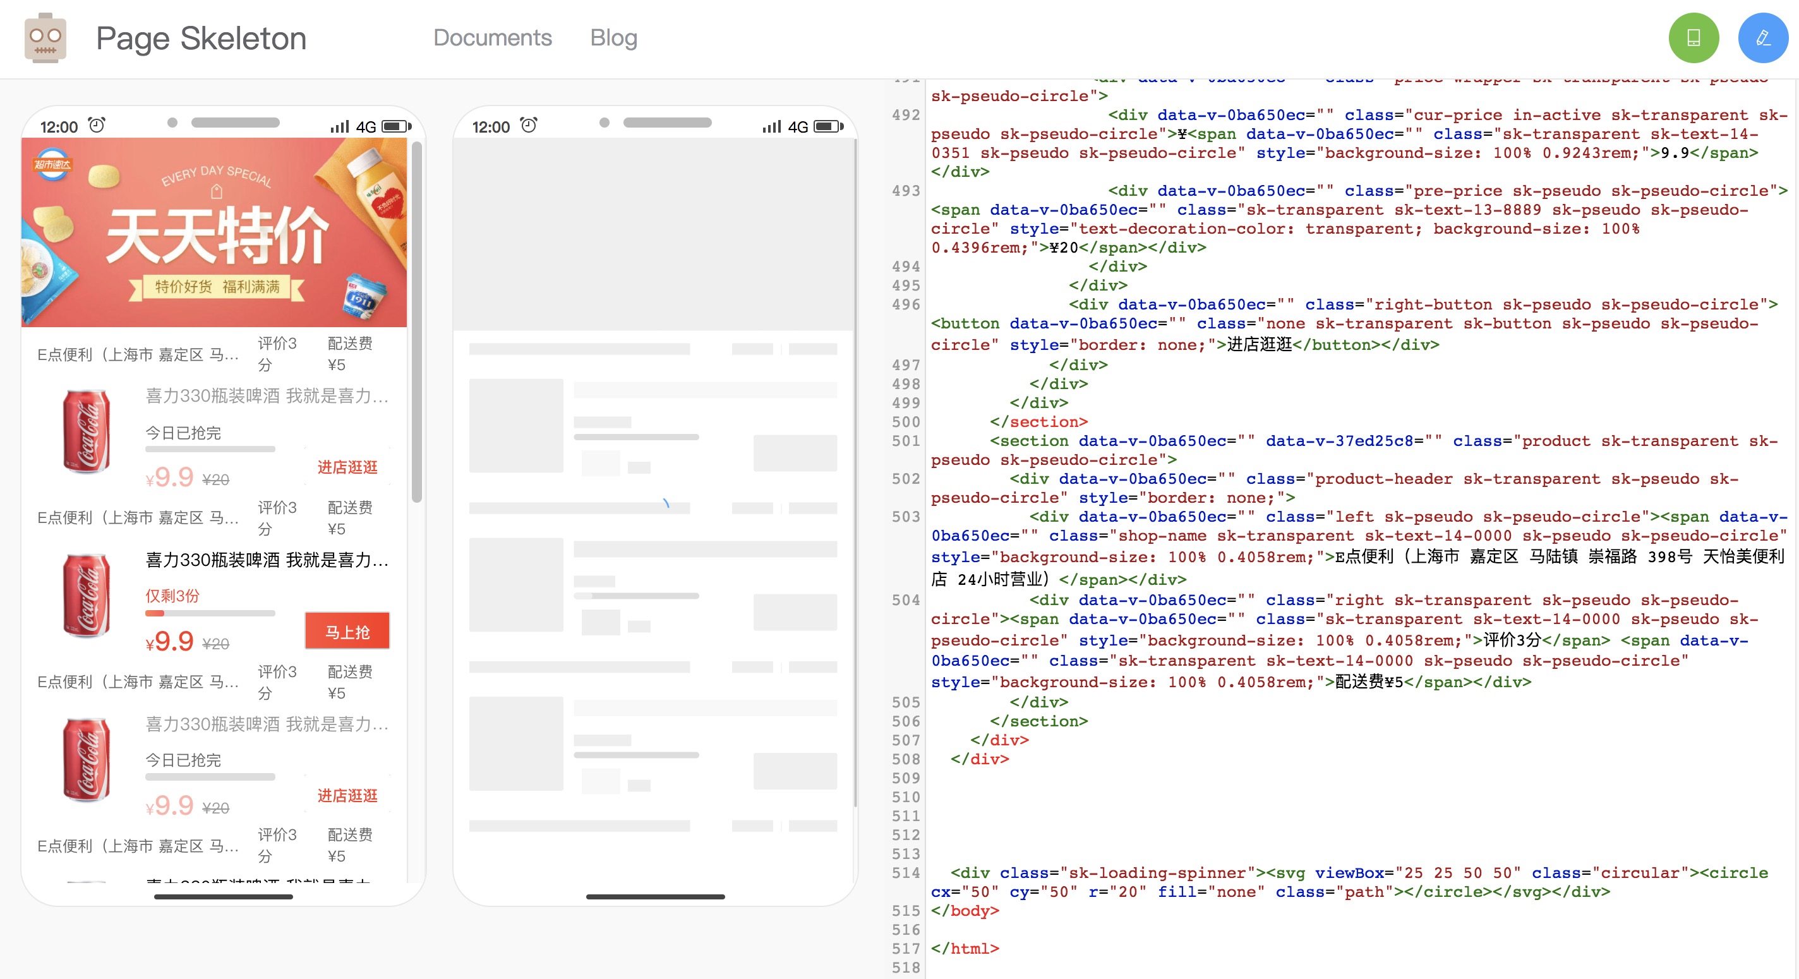Click the Page Skeleton title text

201,39
